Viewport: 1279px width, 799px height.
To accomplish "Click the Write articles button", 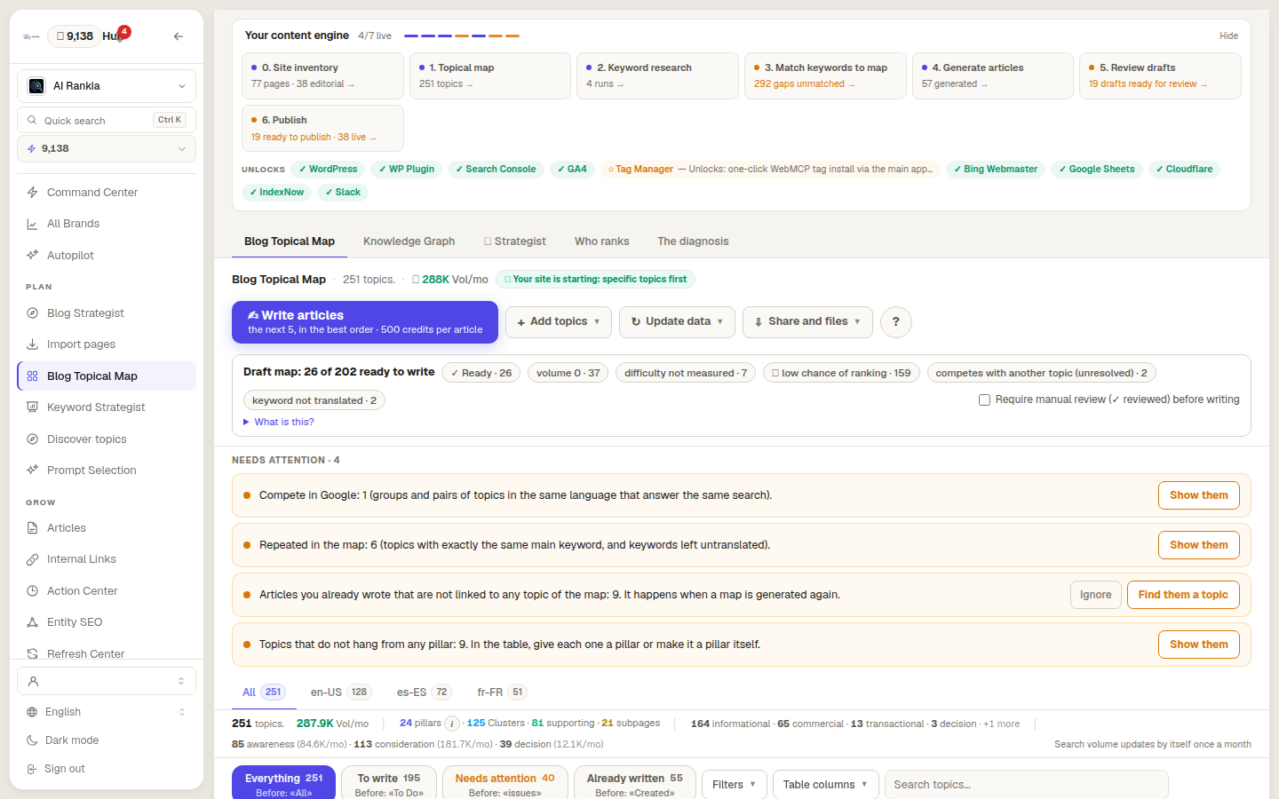I will [x=365, y=322].
